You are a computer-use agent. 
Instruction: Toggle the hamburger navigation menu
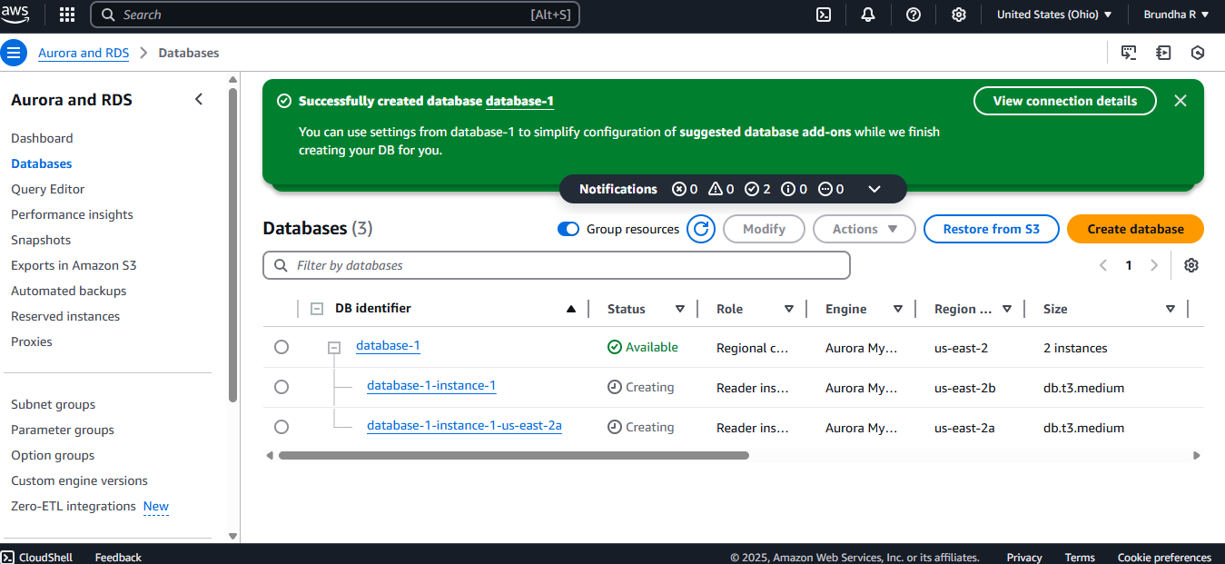(x=14, y=53)
